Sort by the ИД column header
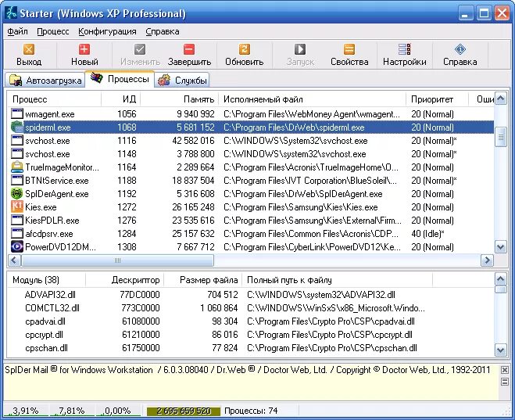Viewport: 515px width, 420px height. (121, 99)
